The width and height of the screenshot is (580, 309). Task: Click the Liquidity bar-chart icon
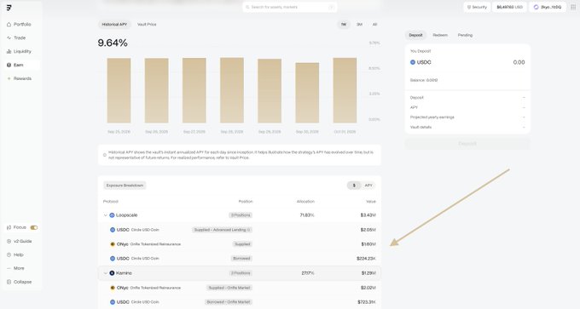click(9, 51)
